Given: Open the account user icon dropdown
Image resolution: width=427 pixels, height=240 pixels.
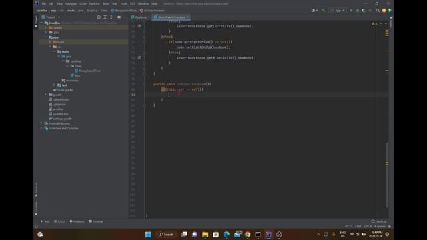Looking at the screenshot, I should tap(314, 11).
